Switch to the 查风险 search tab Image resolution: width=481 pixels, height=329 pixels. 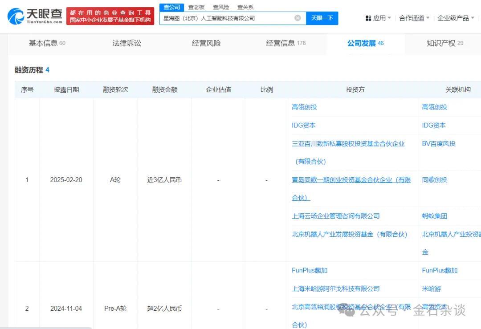[220, 7]
